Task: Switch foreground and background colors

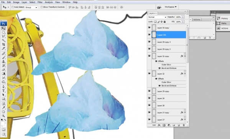Action: [x=5, y=120]
